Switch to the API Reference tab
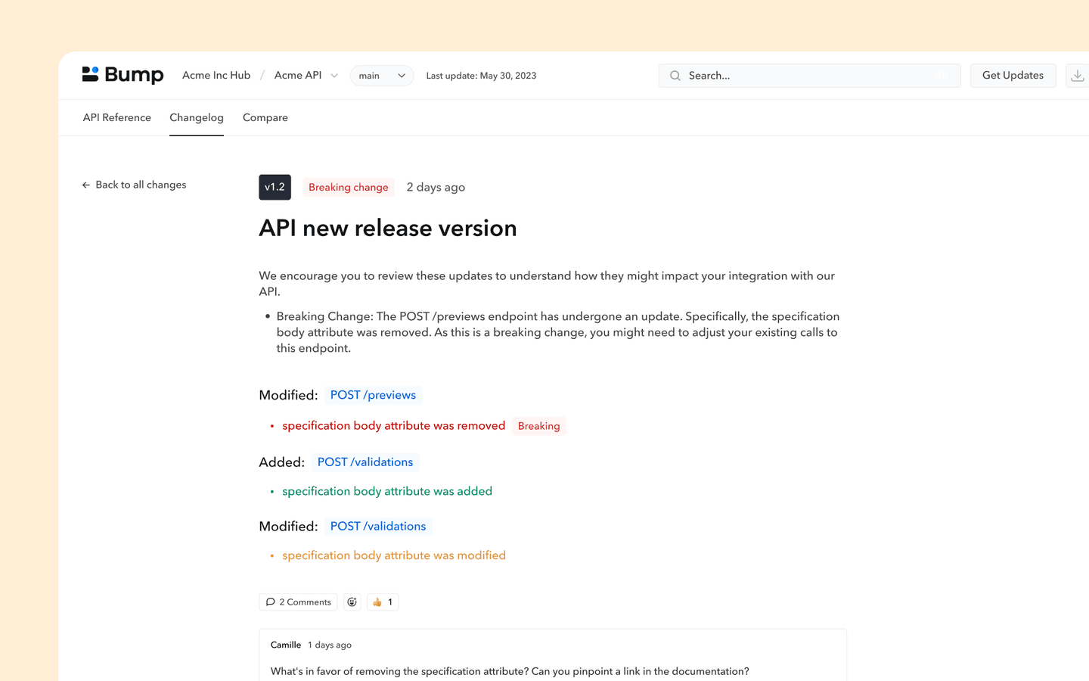 117,117
